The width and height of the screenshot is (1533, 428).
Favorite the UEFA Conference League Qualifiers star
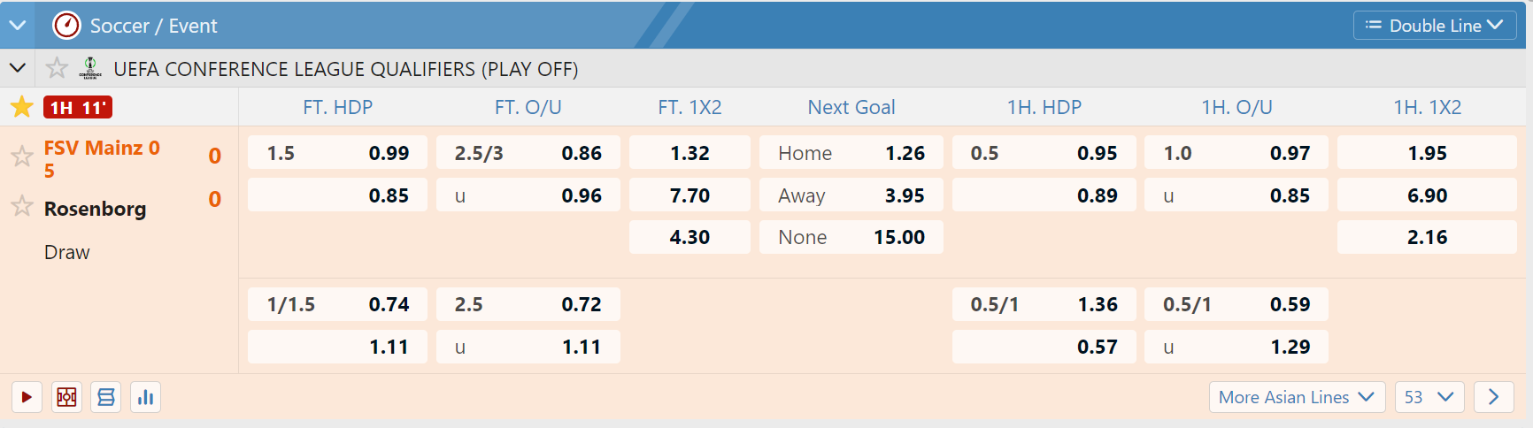57,68
